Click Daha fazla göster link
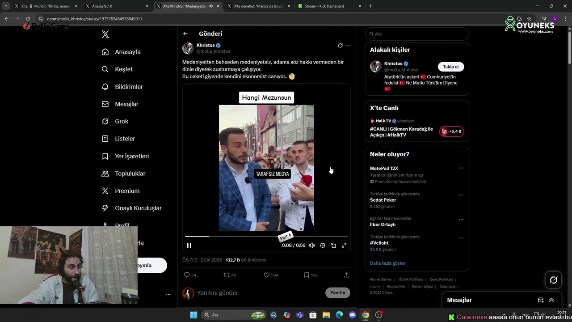 coord(387,263)
